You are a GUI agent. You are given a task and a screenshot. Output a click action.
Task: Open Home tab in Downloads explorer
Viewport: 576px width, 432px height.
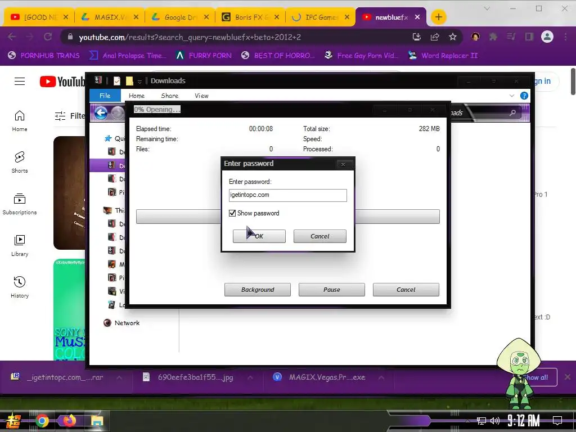point(137,96)
